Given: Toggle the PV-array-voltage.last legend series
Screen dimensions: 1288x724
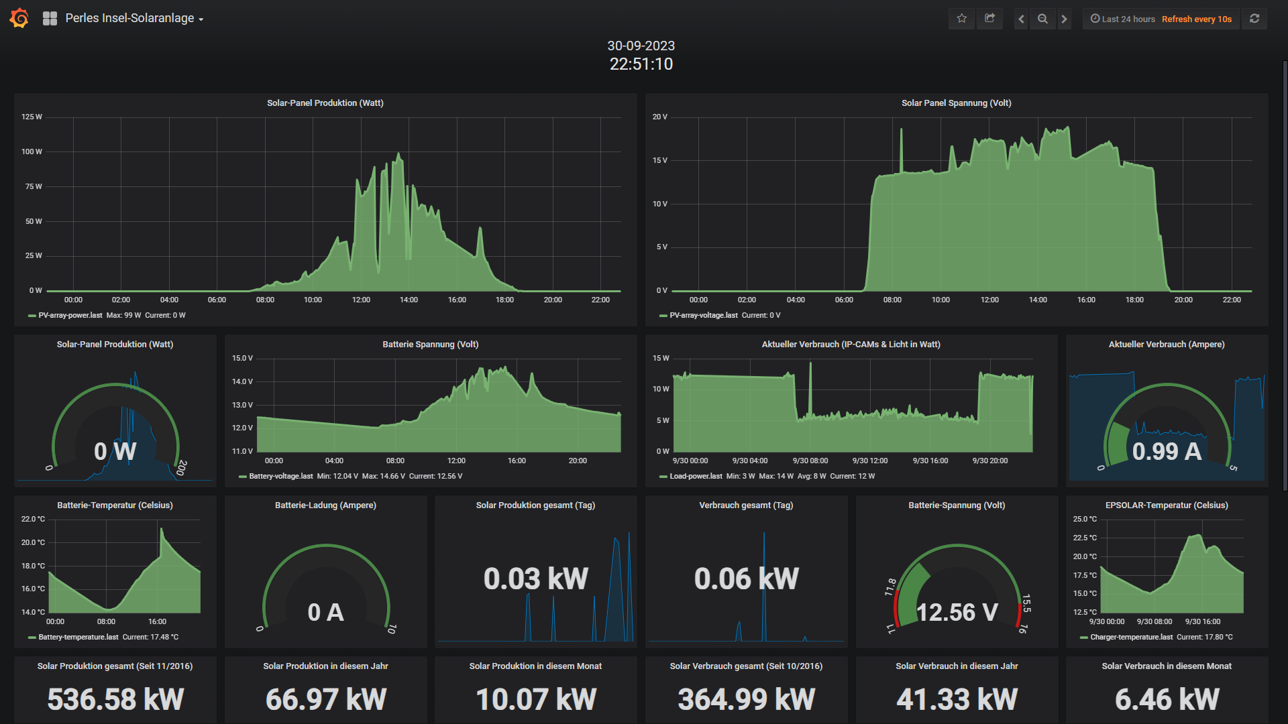Looking at the screenshot, I should [703, 315].
